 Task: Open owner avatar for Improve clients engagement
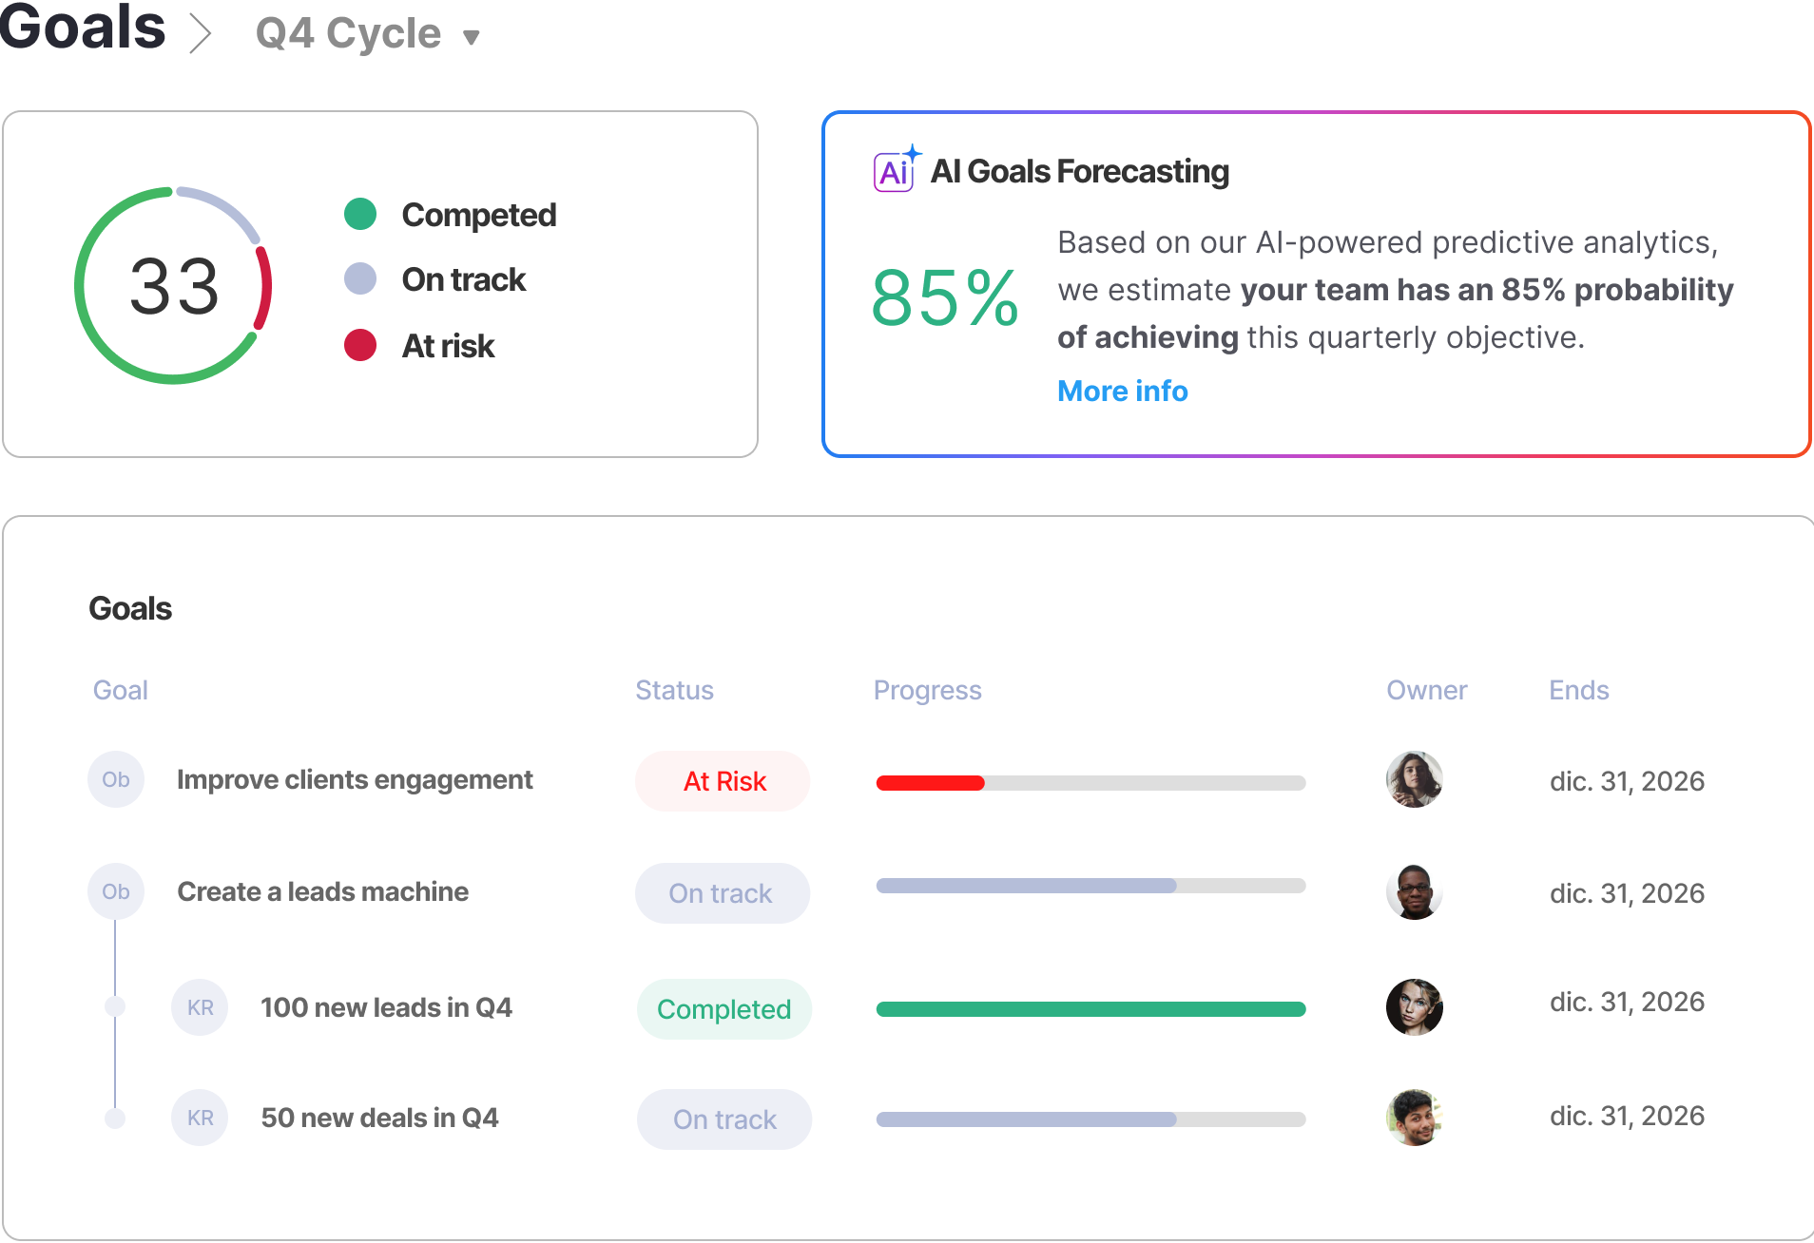point(1414,780)
